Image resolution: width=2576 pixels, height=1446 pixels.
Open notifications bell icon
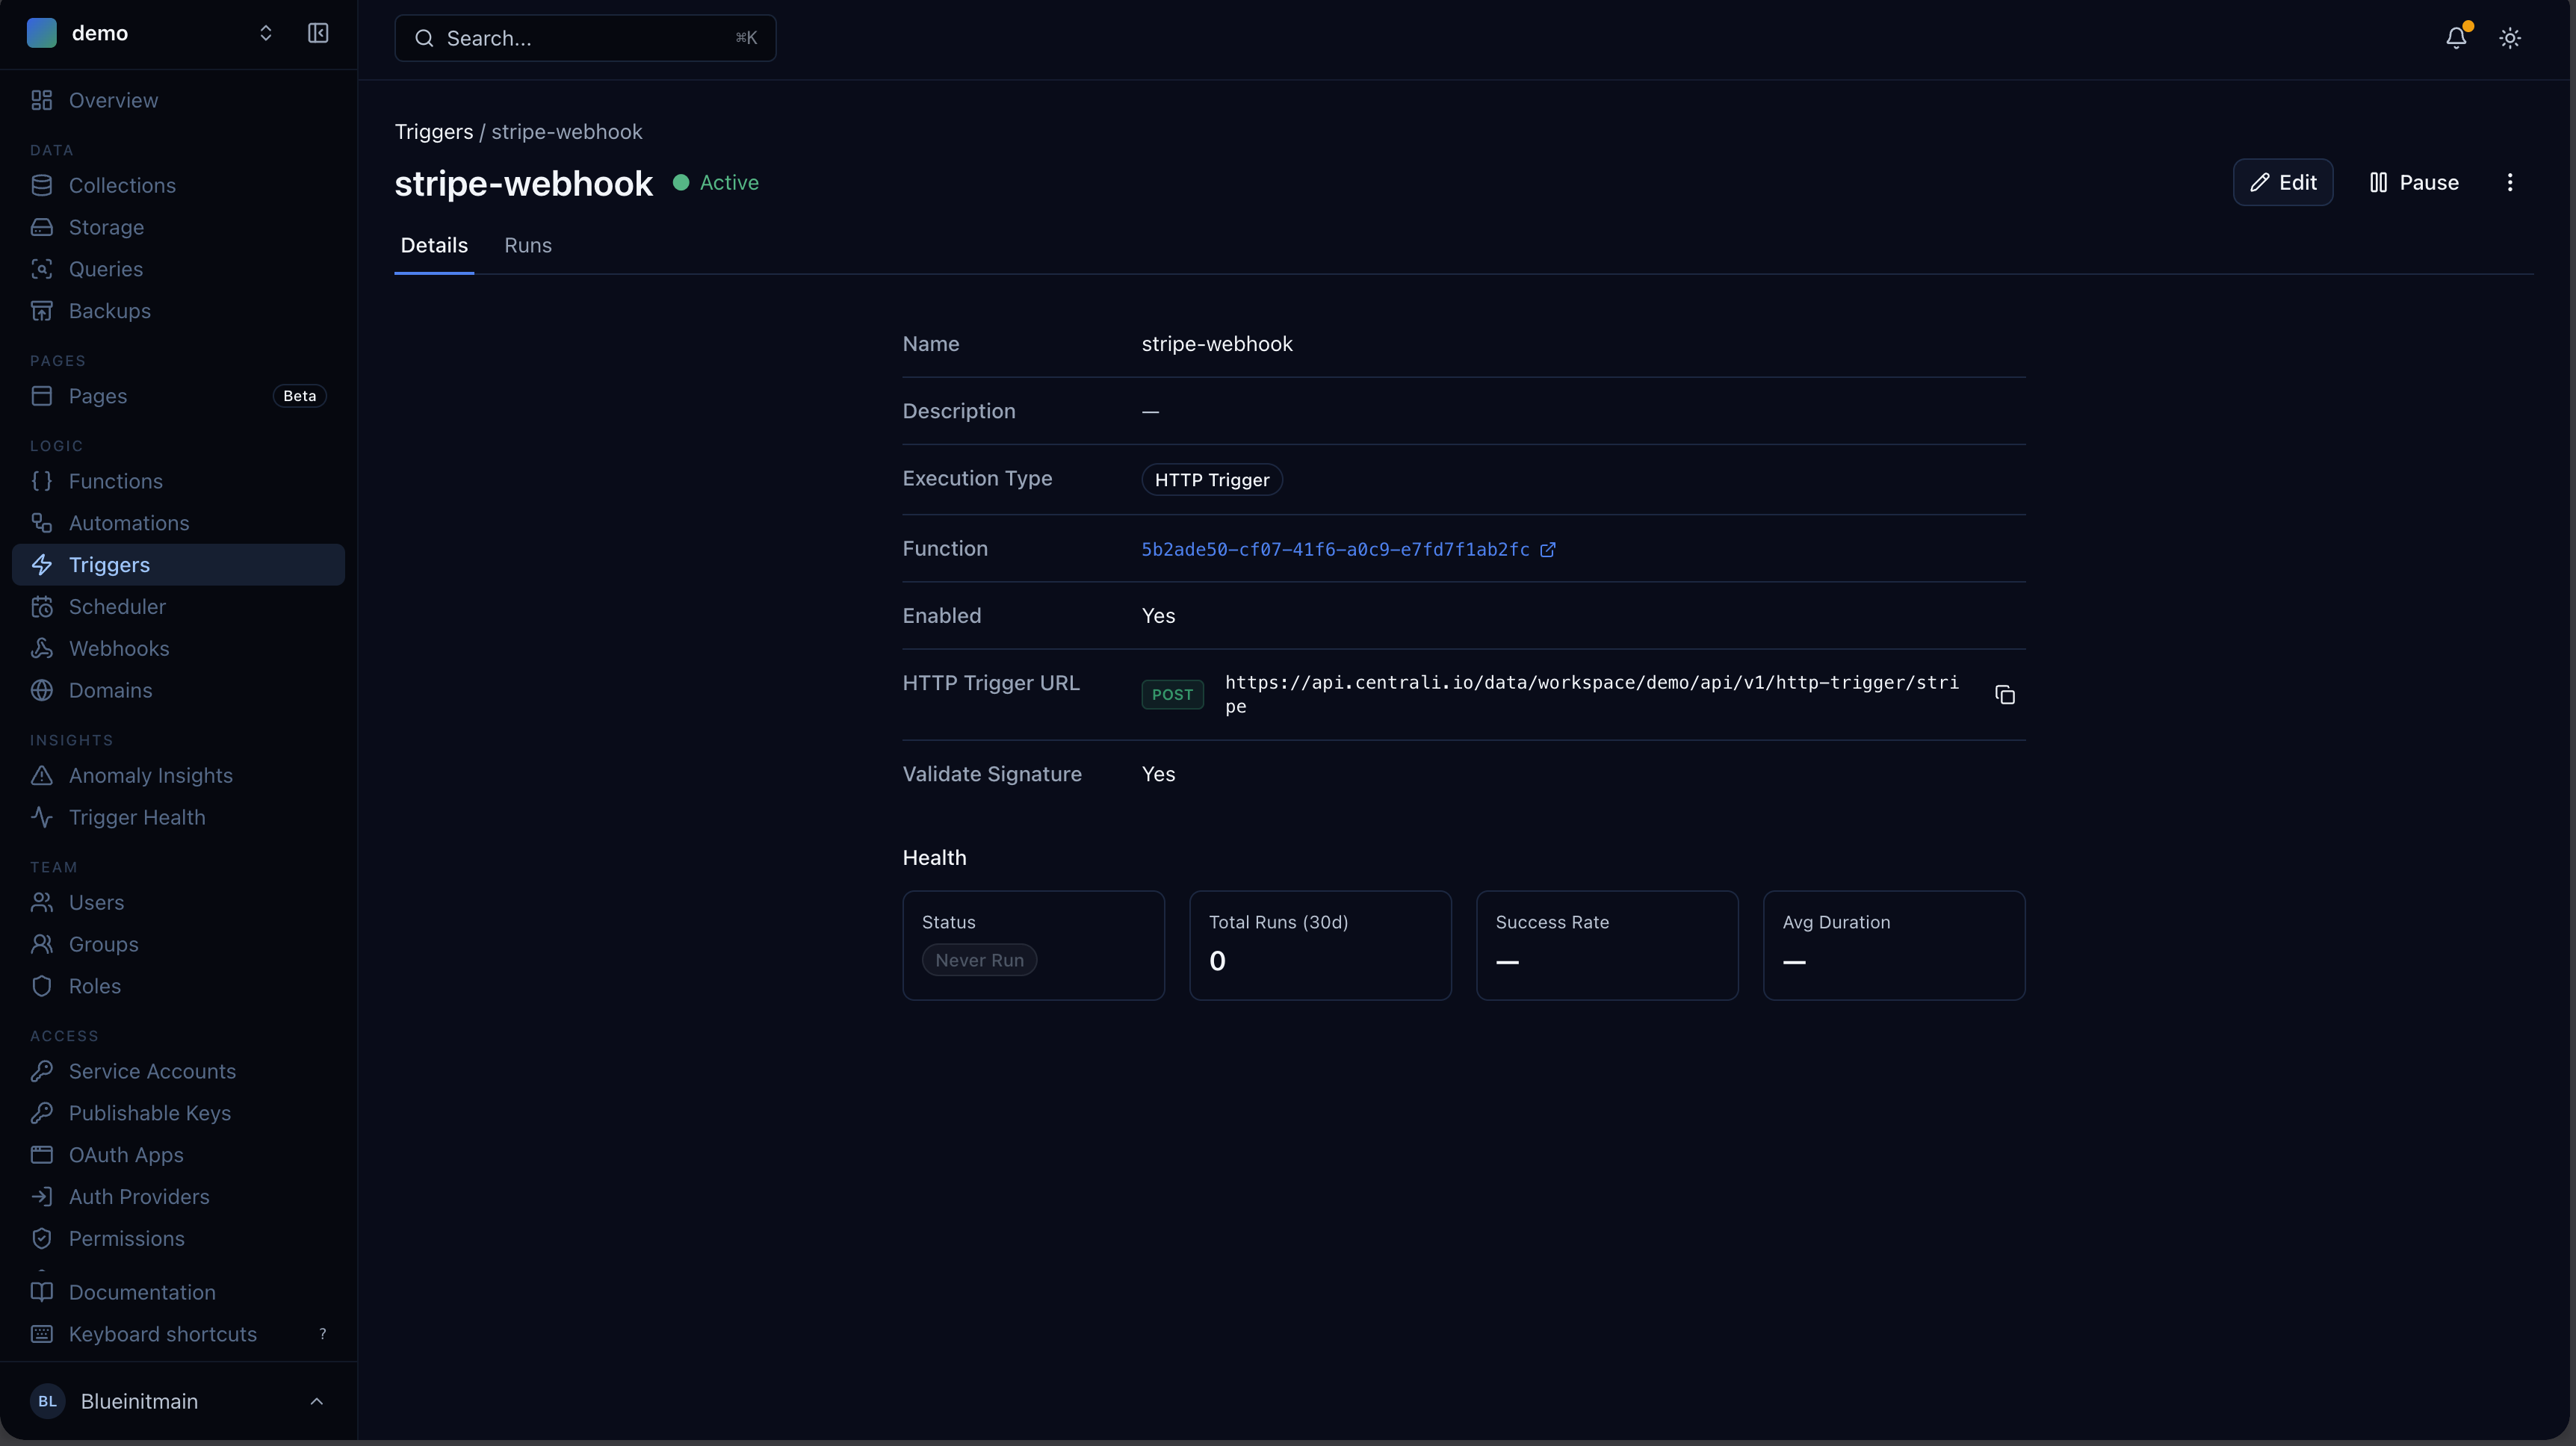[2455, 38]
